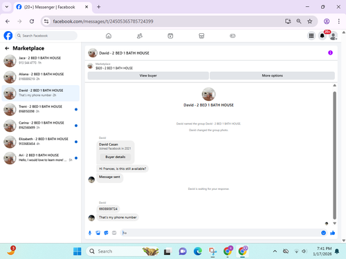This screenshot has width=346, height=259.
Task: Open the Snipping Tool from the taskbar
Action: tap(212, 251)
